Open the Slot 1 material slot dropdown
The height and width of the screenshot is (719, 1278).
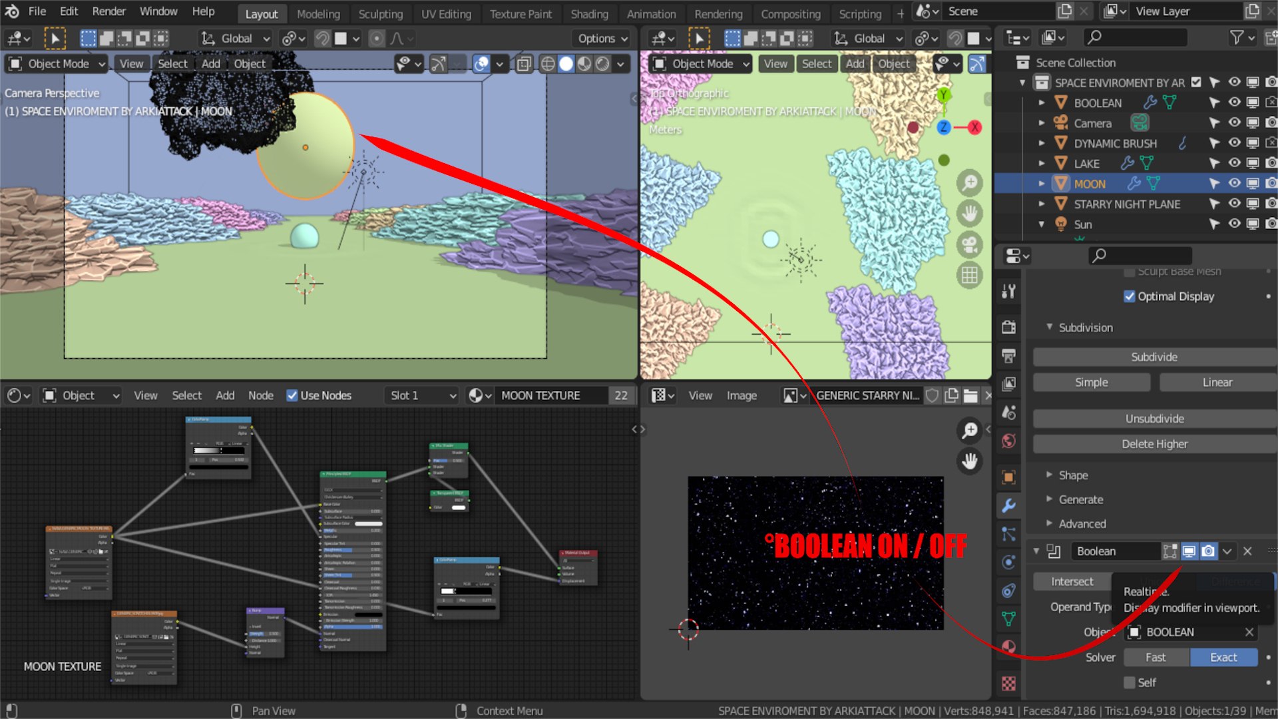tap(423, 395)
